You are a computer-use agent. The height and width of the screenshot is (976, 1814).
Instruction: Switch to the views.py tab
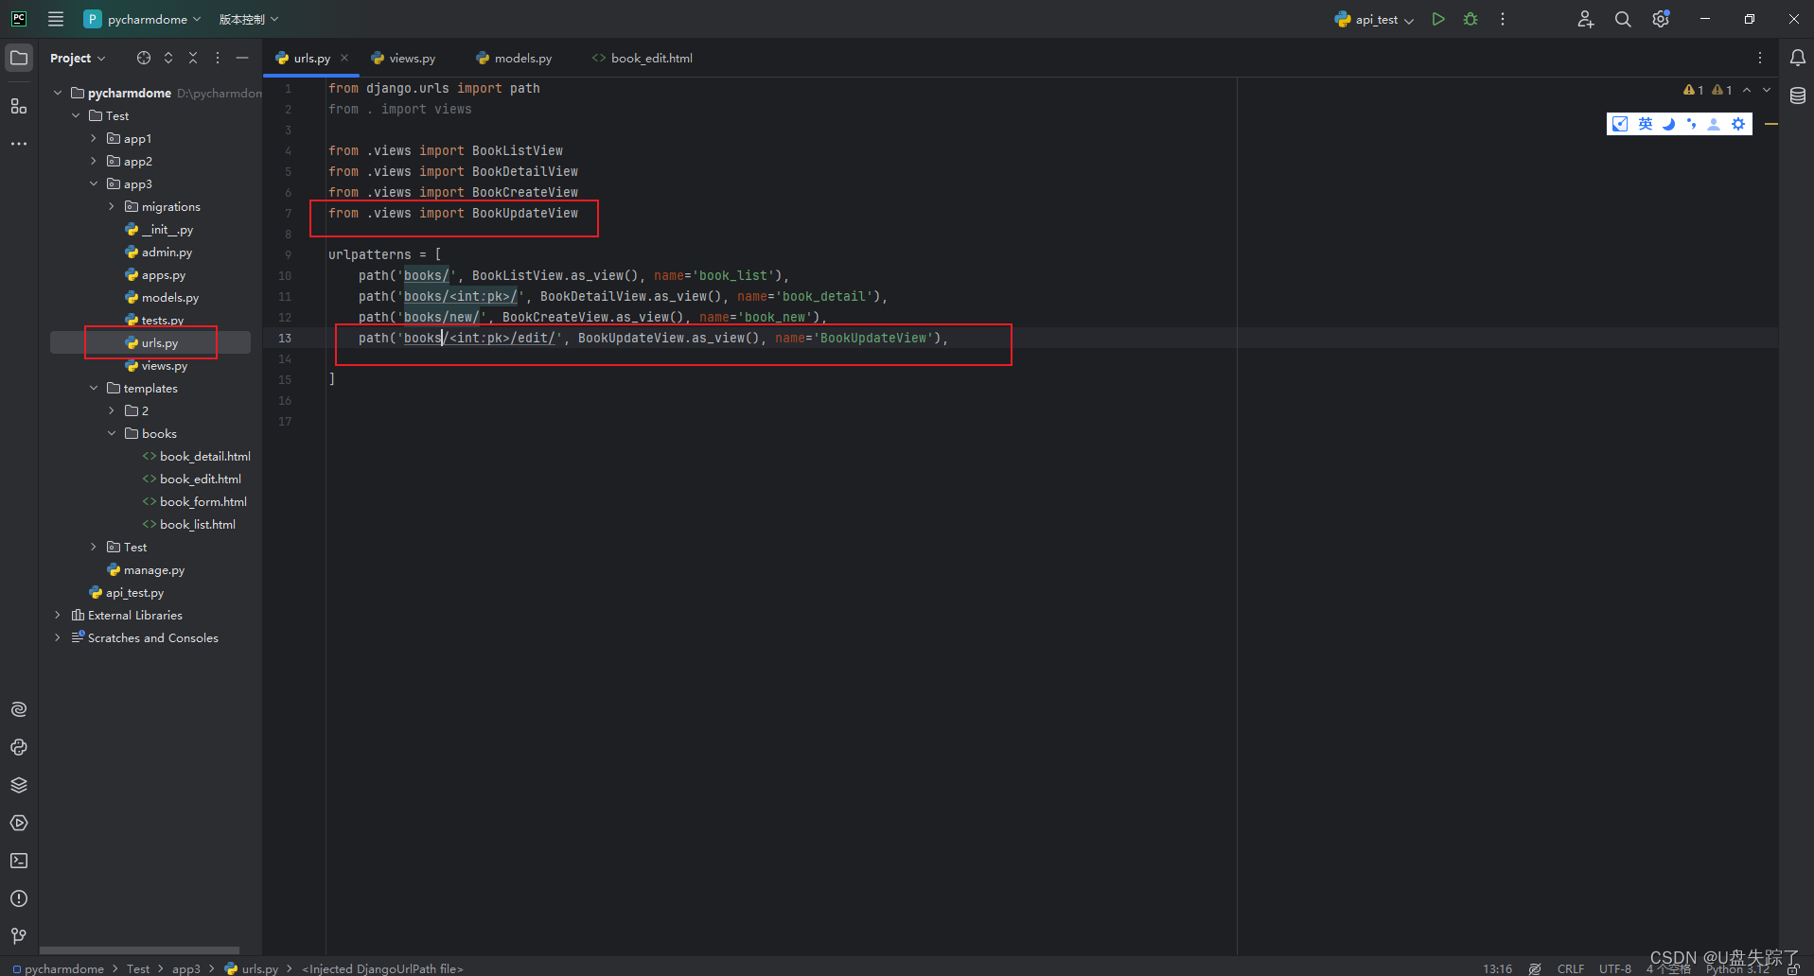(411, 58)
